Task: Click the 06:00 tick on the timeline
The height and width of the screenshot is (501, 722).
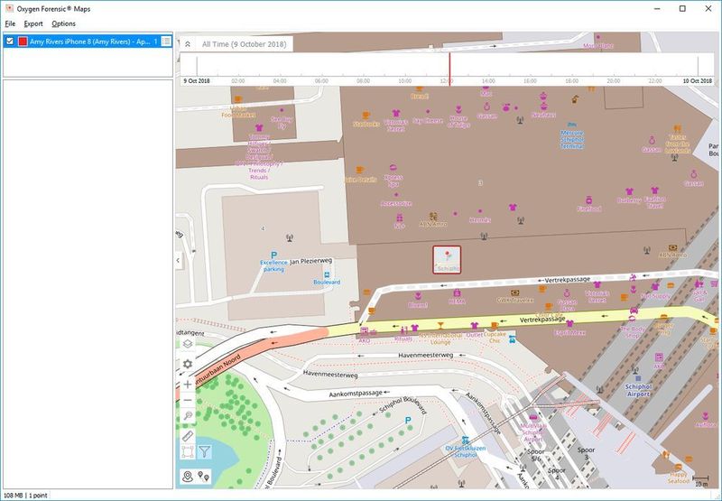Action: tap(321, 80)
